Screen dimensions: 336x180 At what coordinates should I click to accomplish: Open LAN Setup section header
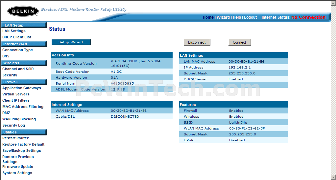[24, 25]
